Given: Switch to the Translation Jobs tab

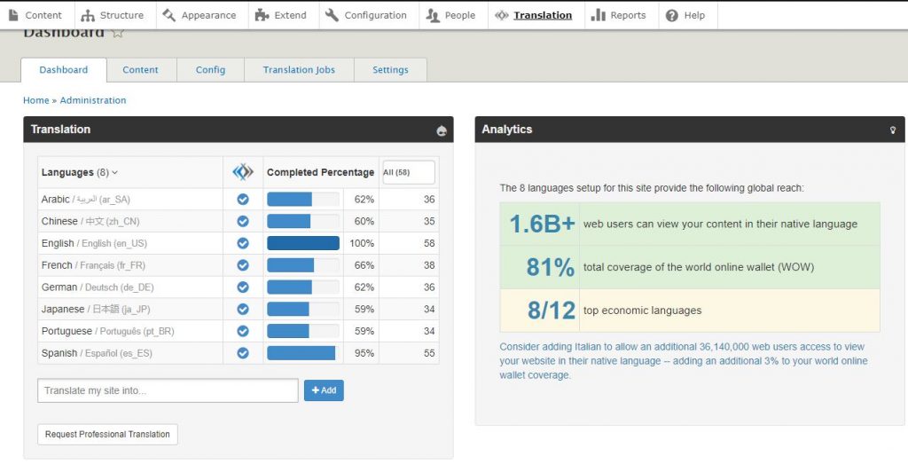Looking at the screenshot, I should tap(299, 70).
